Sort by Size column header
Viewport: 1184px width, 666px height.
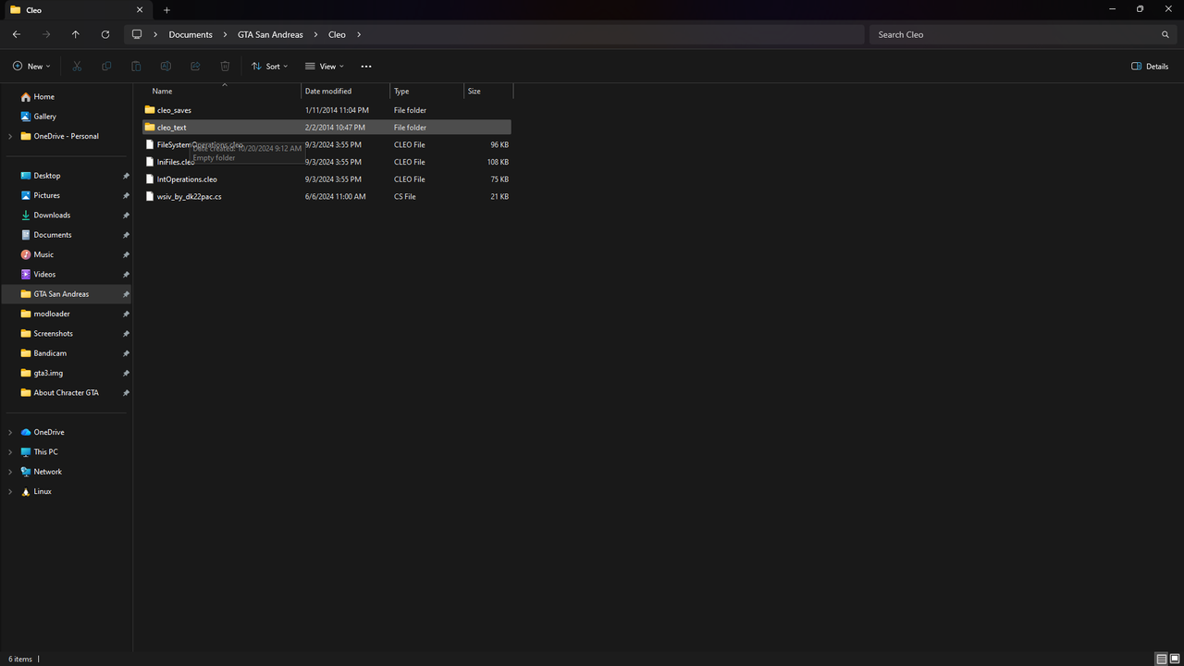click(487, 92)
